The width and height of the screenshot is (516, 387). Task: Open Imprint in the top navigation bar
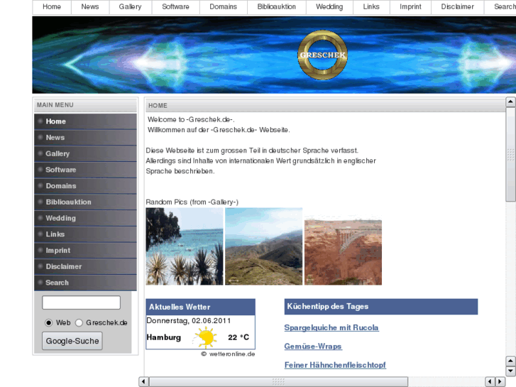[x=410, y=7]
